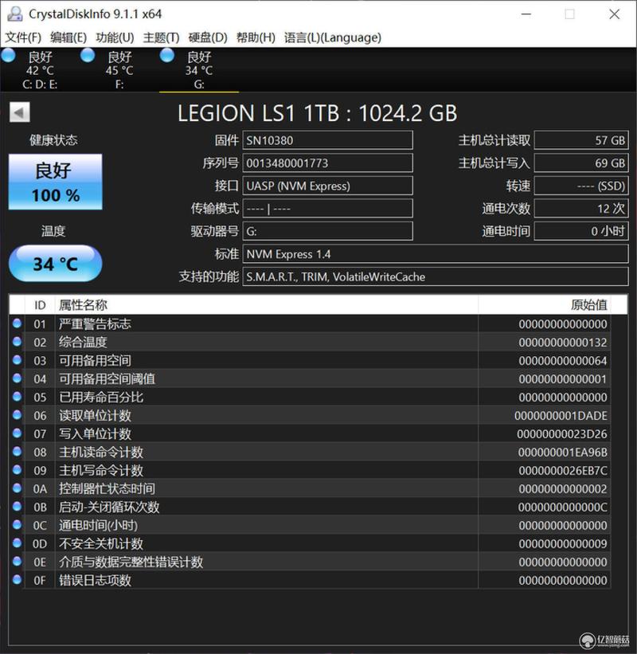
Task: Select raw value 000000001DADE
Action: [561, 416]
